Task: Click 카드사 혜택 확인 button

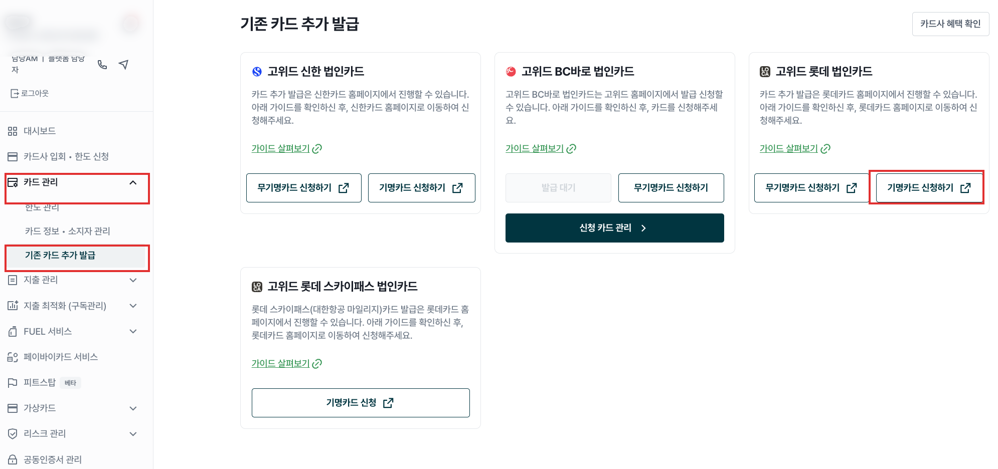Action: point(950,24)
